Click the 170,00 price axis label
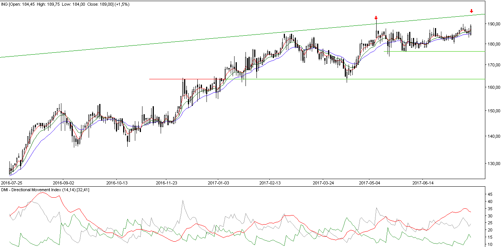 (494, 65)
